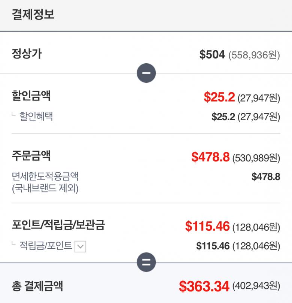The image size is (292, 303).
Task: Select the 주문금액 heading
Action: [31, 155]
